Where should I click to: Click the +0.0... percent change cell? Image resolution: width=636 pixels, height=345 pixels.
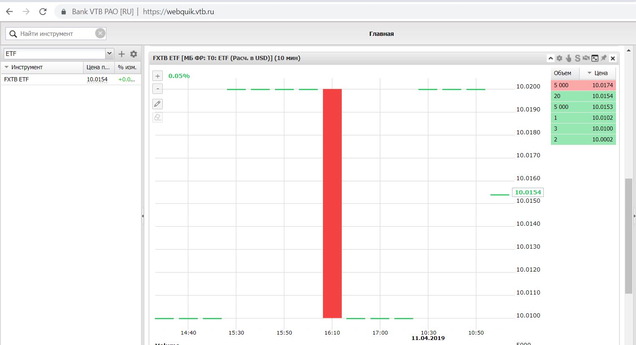click(126, 79)
